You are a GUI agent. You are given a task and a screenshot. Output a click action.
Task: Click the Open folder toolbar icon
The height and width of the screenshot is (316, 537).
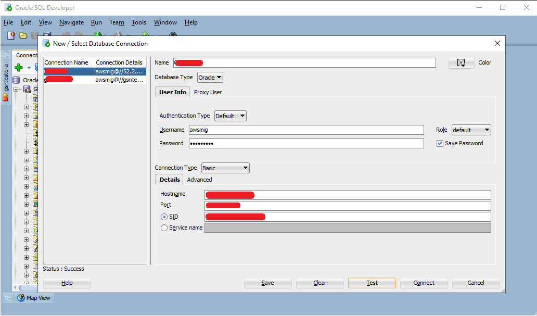[x=23, y=35]
